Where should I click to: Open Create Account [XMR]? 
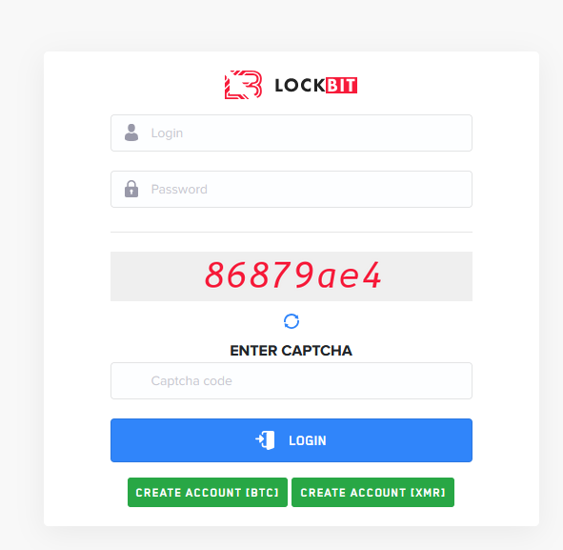point(372,492)
